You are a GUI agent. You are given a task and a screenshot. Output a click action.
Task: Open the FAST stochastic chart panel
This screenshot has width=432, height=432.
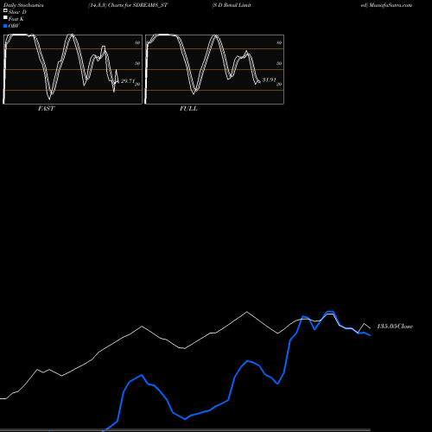[73, 69]
